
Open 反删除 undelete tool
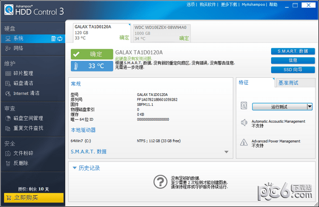click(x=33, y=163)
